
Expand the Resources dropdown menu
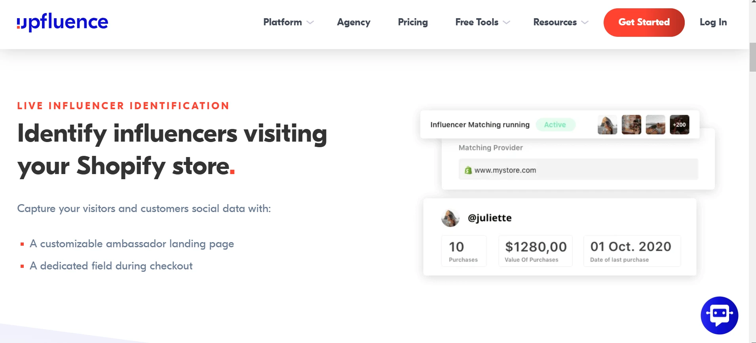[560, 22]
